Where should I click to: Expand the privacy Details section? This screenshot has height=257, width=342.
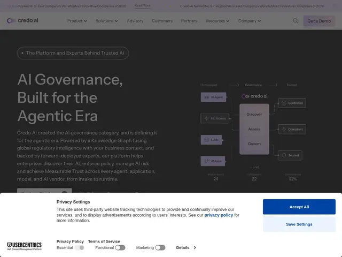(x=186, y=247)
